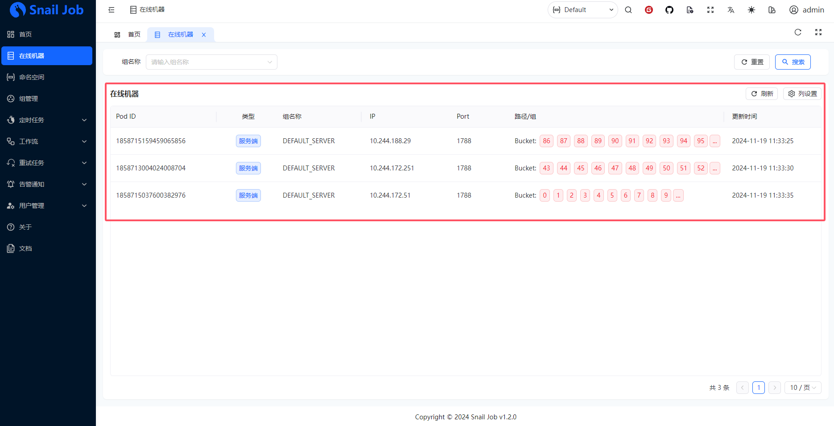Viewport: 834px width, 426px height.
Task: Enter fullscreen mode from the header
Action: pos(710,10)
